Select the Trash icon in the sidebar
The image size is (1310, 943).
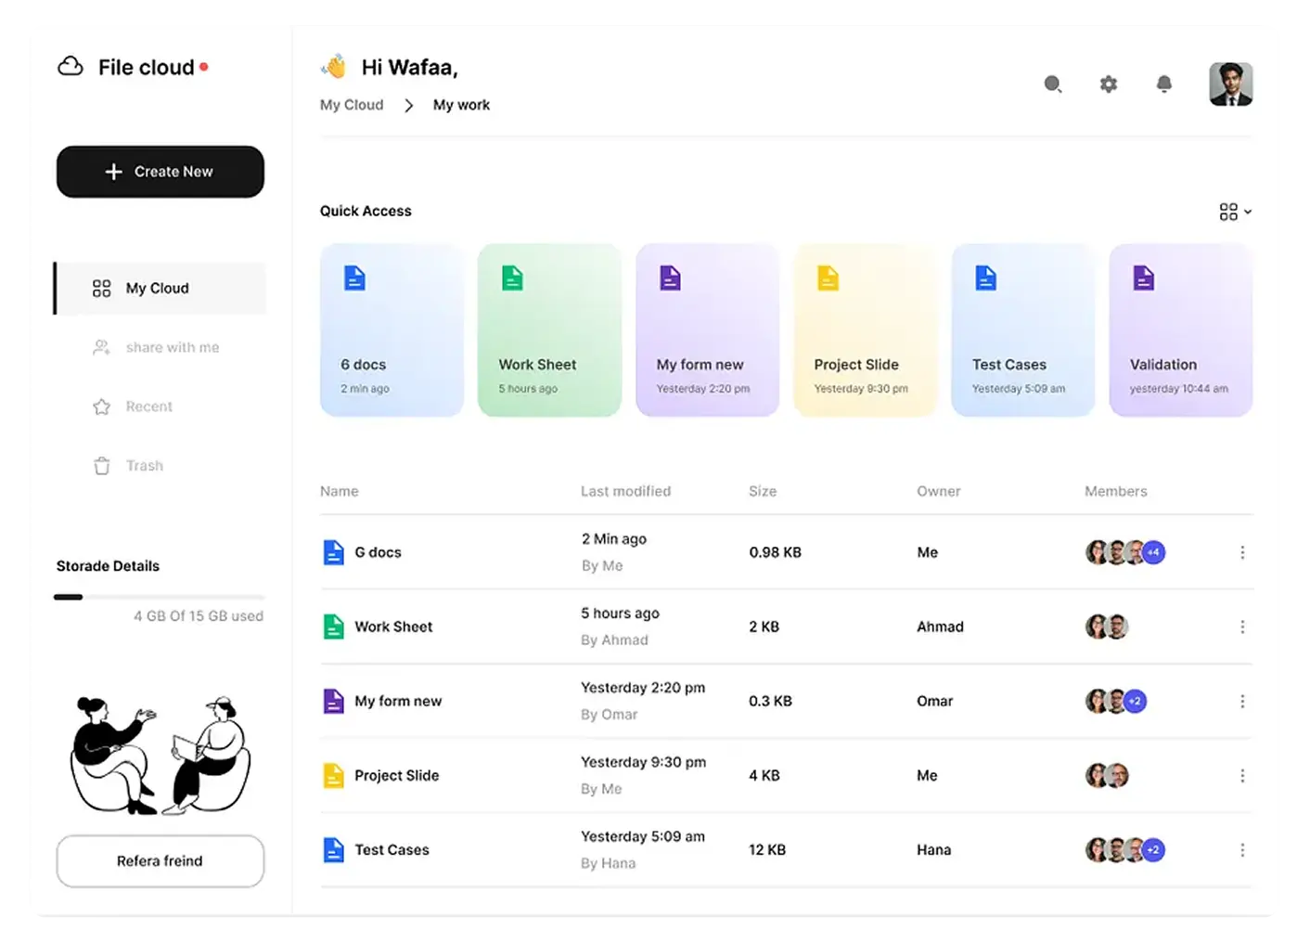coord(102,465)
